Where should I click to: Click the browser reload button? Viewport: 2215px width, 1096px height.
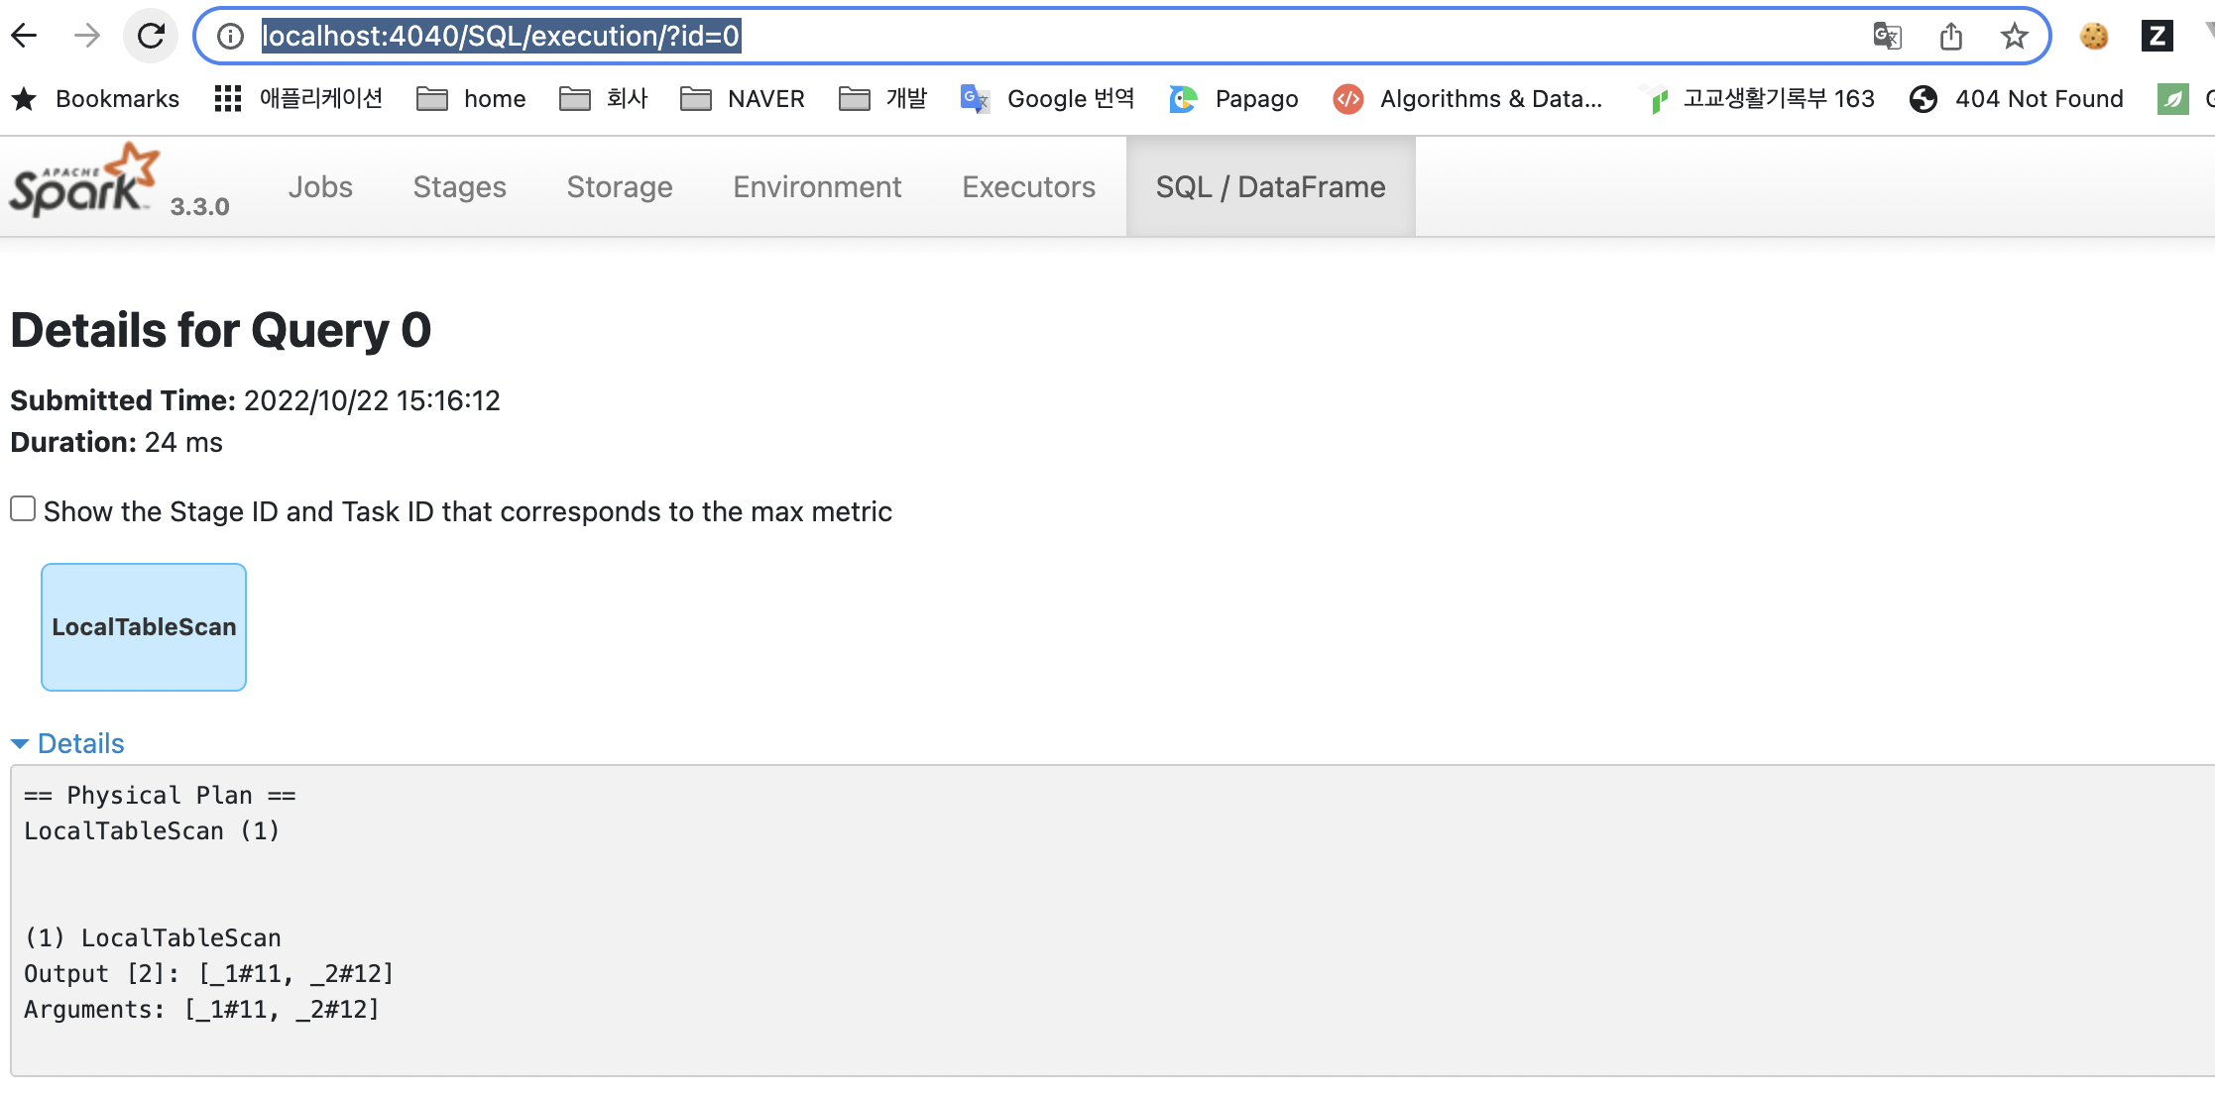point(151,37)
